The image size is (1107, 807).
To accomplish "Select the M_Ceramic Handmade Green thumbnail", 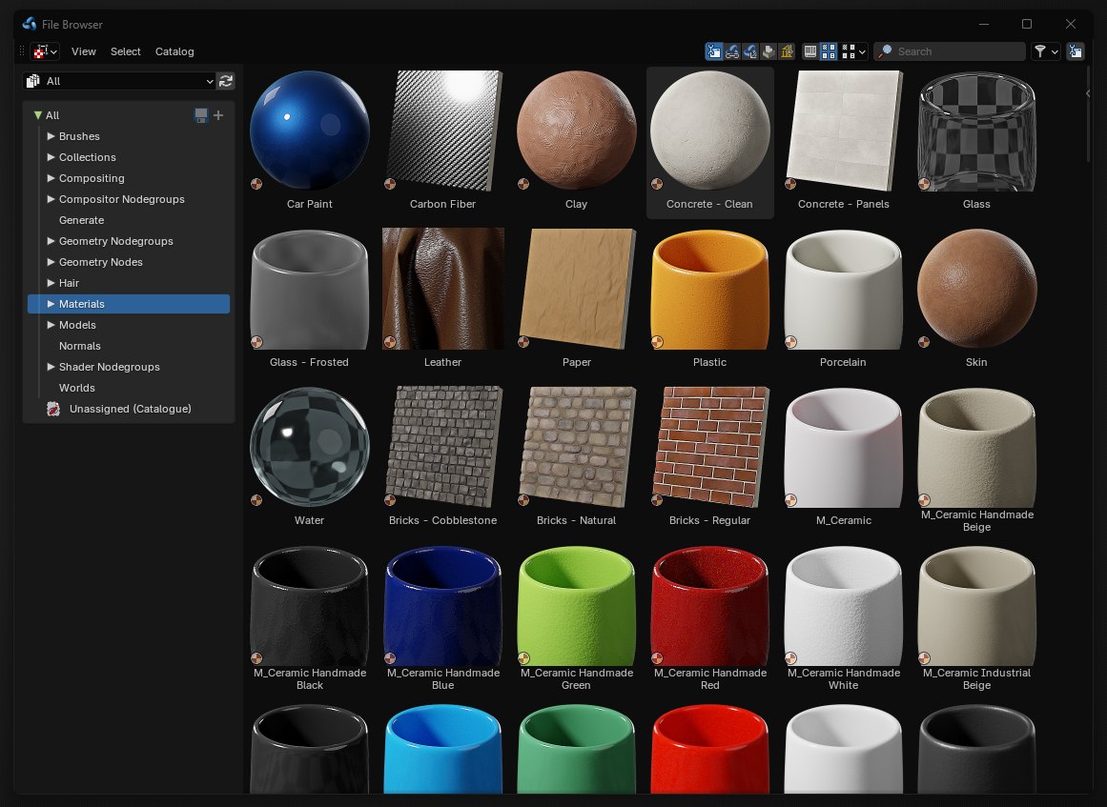I will click(x=576, y=605).
